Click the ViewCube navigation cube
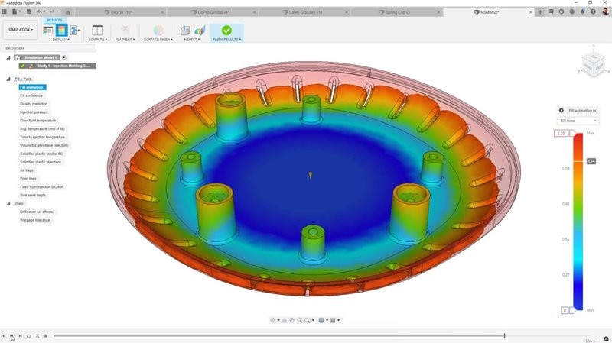Screen dimensions: 612x343 tap(591, 63)
